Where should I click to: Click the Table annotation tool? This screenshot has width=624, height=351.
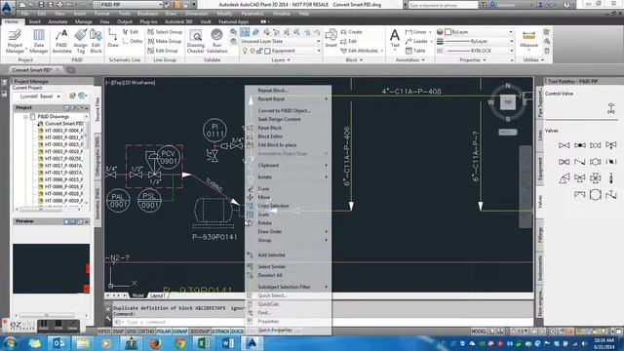click(x=415, y=51)
